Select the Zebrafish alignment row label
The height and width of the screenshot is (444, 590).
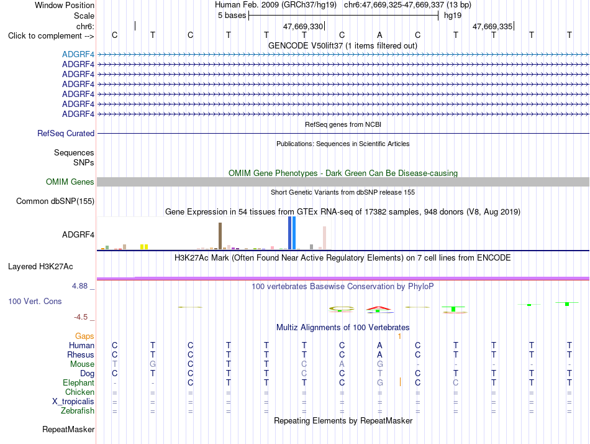(78, 410)
